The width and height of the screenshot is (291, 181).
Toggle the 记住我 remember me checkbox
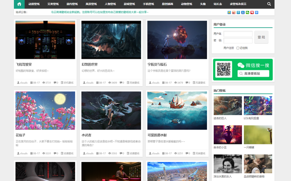point(238,48)
